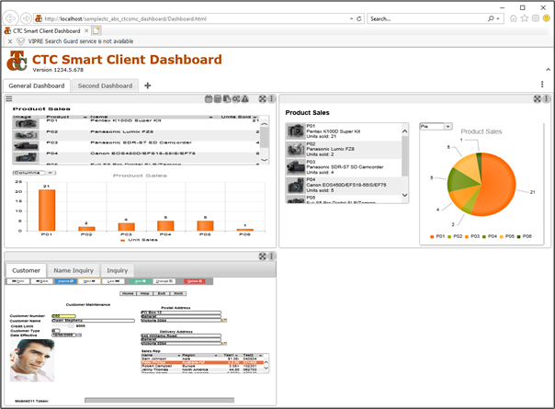This screenshot has width=555, height=409.
Task: Click the P04 green legend swatch in the pie chart
Action: pyautogui.click(x=484, y=236)
